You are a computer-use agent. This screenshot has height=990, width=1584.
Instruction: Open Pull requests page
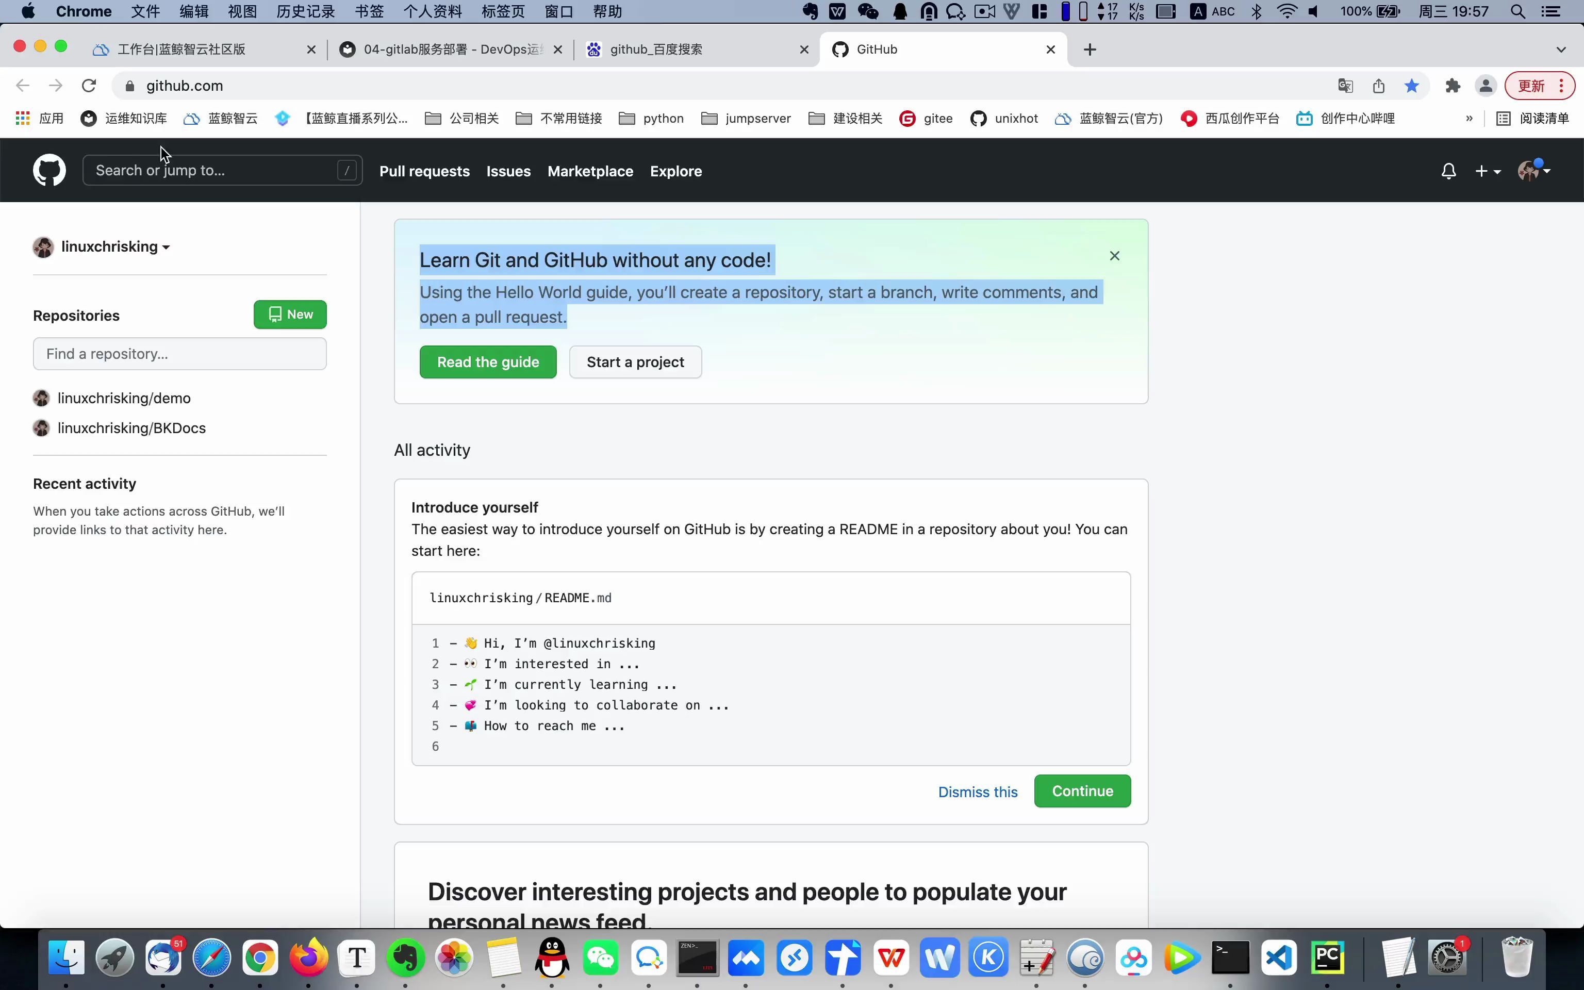tap(424, 171)
